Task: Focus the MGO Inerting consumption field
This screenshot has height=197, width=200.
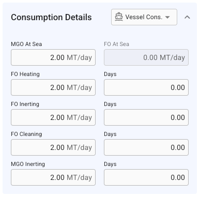Action: pos(53,177)
